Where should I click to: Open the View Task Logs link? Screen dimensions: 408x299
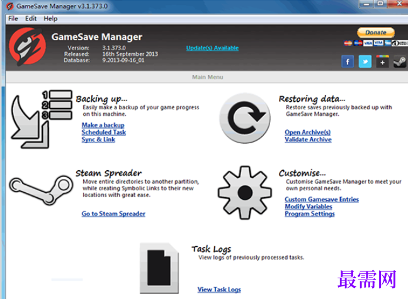pyautogui.click(x=219, y=290)
